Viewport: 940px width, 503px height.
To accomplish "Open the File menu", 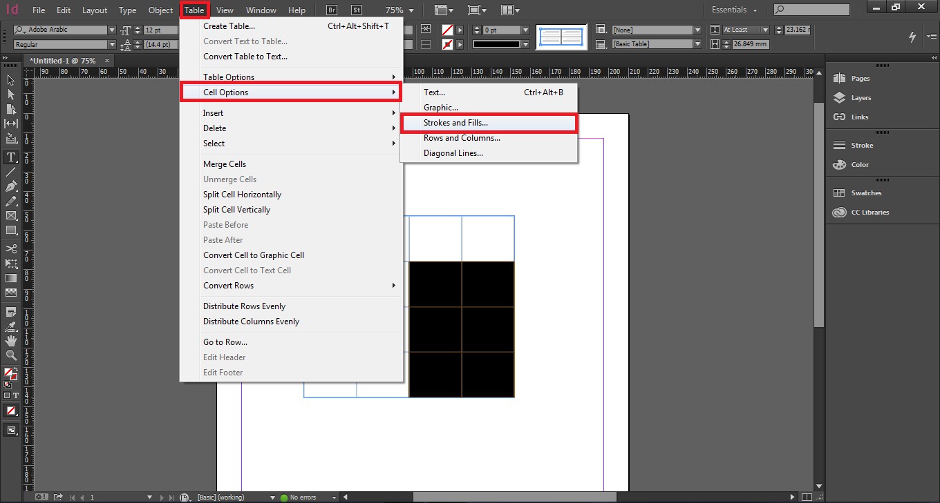I will [39, 10].
